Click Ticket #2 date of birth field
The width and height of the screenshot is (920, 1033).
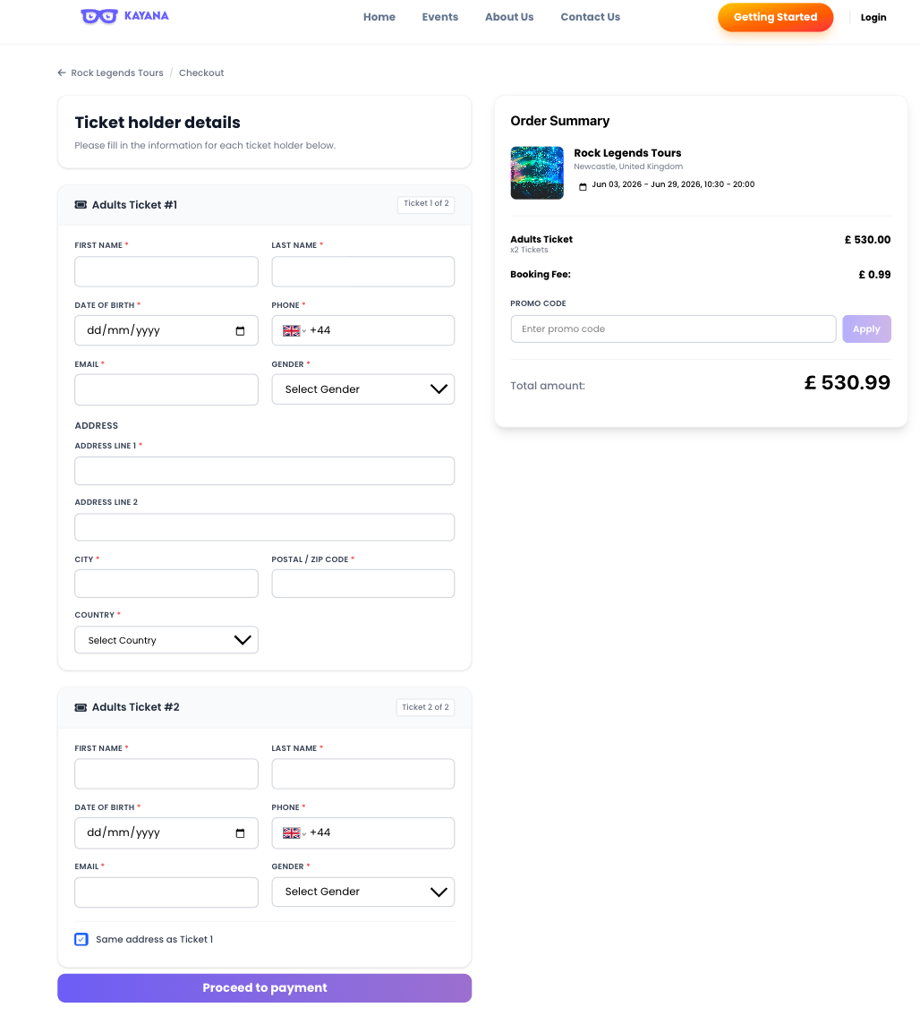[x=166, y=833]
